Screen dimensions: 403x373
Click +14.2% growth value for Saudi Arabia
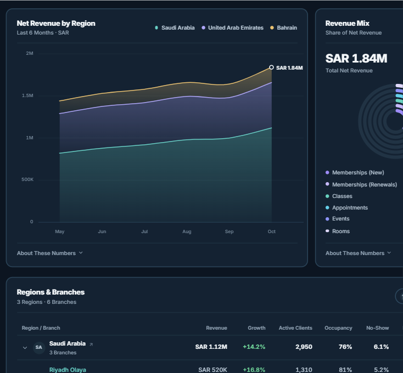254,347
